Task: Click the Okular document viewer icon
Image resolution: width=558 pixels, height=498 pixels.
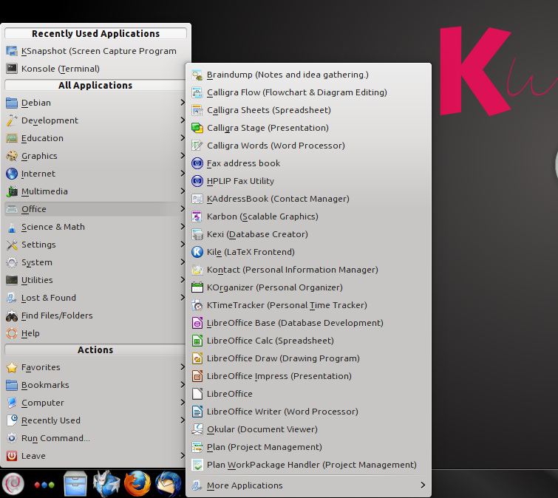Action: 197,429
